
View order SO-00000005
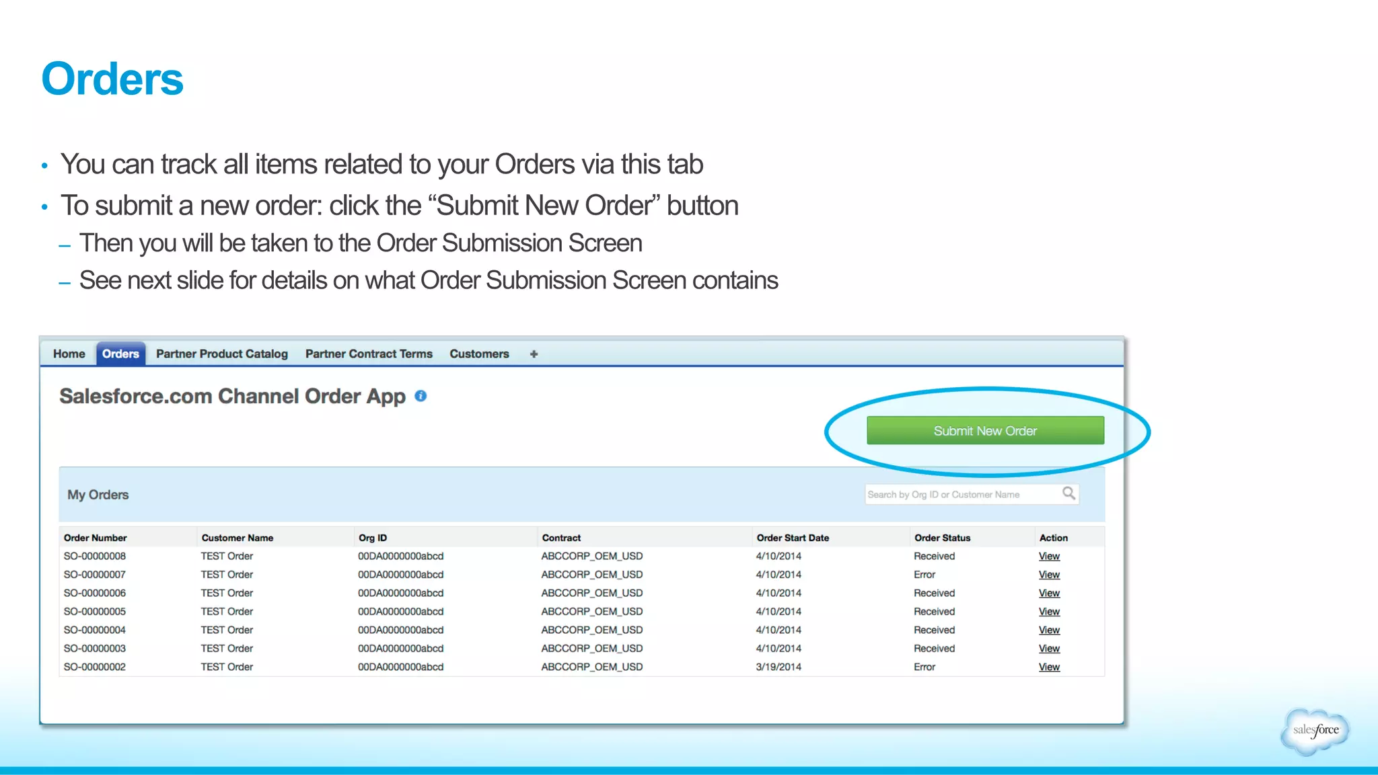(x=1049, y=612)
